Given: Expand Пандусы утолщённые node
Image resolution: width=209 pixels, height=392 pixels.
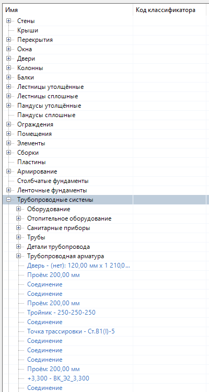Looking at the screenshot, I should (9, 106).
